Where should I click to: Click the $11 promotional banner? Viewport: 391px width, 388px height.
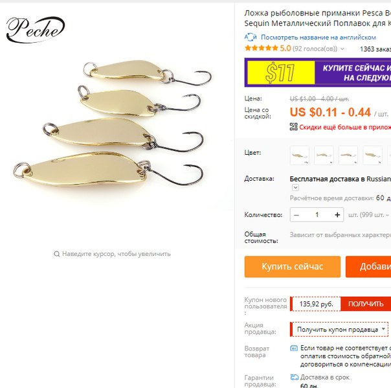318,73
